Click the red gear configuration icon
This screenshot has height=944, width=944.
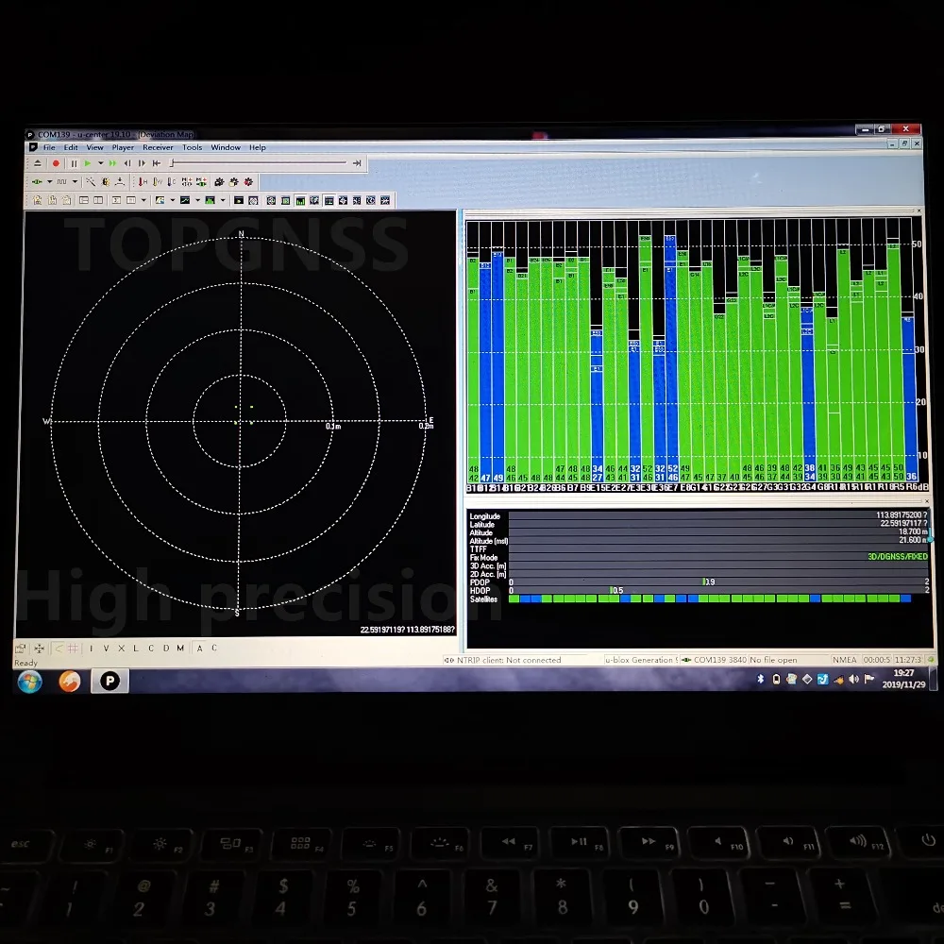(x=248, y=182)
